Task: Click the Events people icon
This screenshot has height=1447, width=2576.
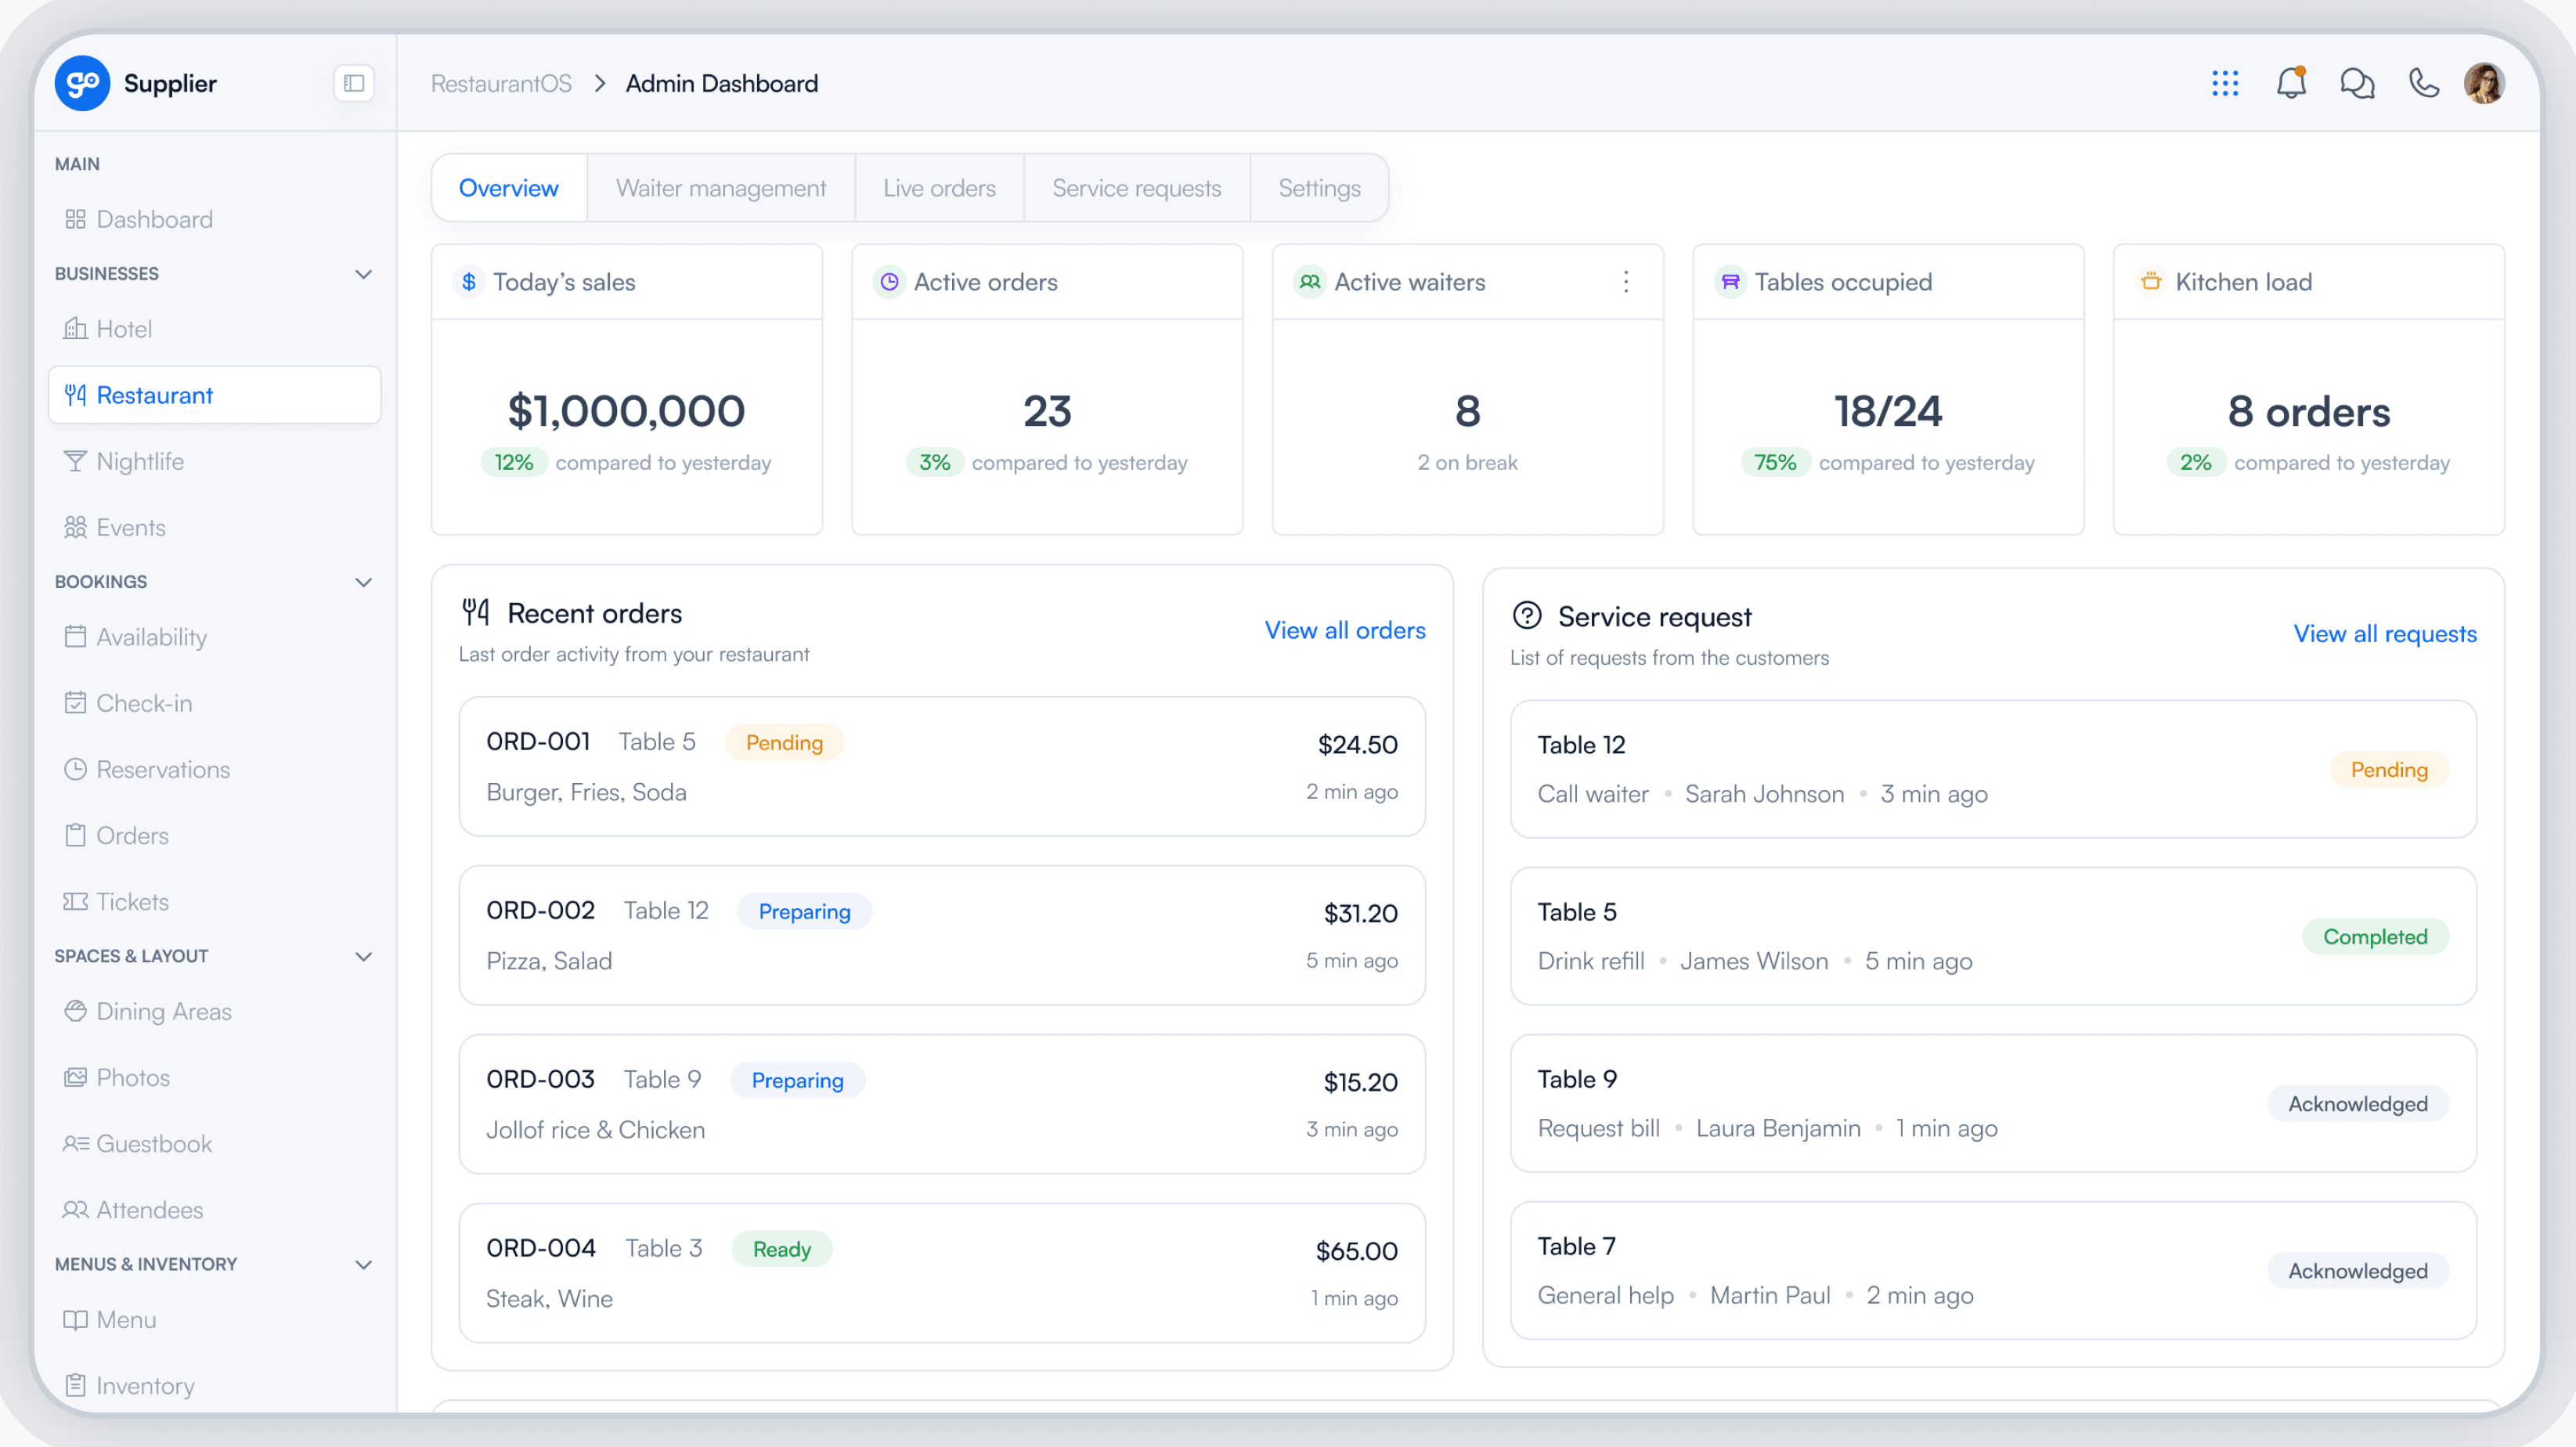Action: 75,527
